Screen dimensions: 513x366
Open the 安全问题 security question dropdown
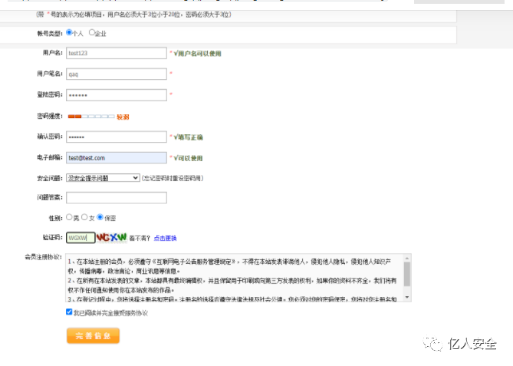pos(103,178)
